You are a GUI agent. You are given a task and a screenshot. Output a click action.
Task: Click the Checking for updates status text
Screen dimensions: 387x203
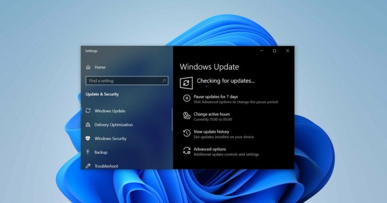(226, 81)
